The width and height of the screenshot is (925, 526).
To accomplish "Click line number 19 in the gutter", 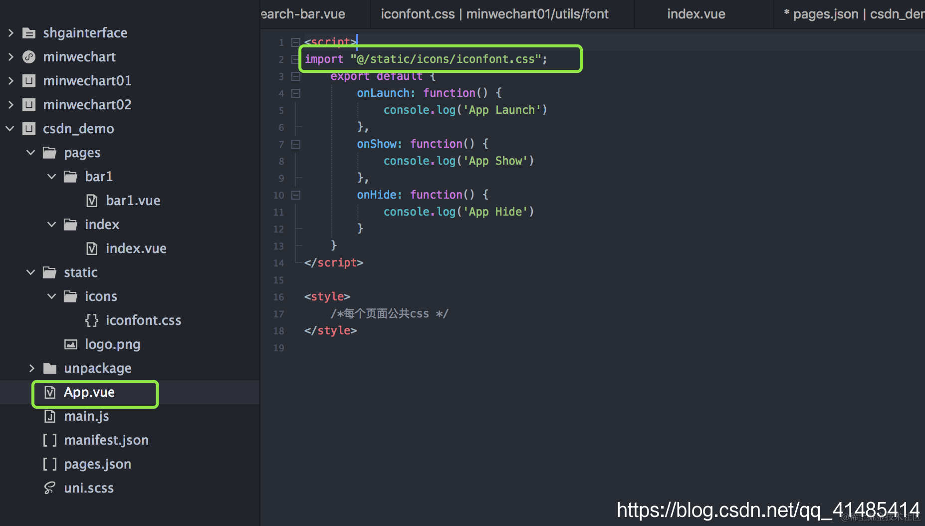I will pos(278,348).
